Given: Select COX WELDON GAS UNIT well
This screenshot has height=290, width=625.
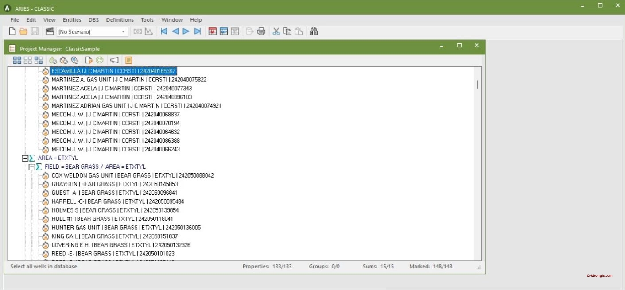Looking at the screenshot, I should pyautogui.click(x=132, y=175).
